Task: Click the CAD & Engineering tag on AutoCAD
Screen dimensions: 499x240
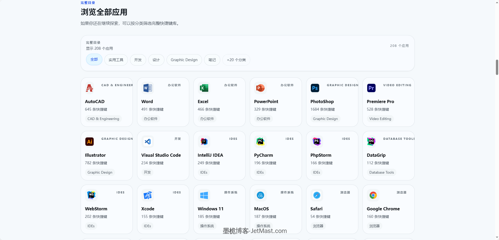Action: coord(103,119)
